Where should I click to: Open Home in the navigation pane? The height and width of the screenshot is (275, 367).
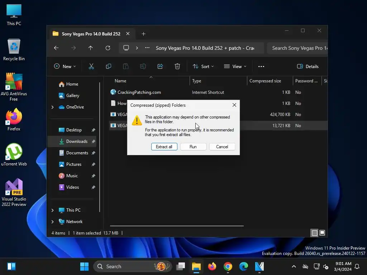tap(72, 84)
